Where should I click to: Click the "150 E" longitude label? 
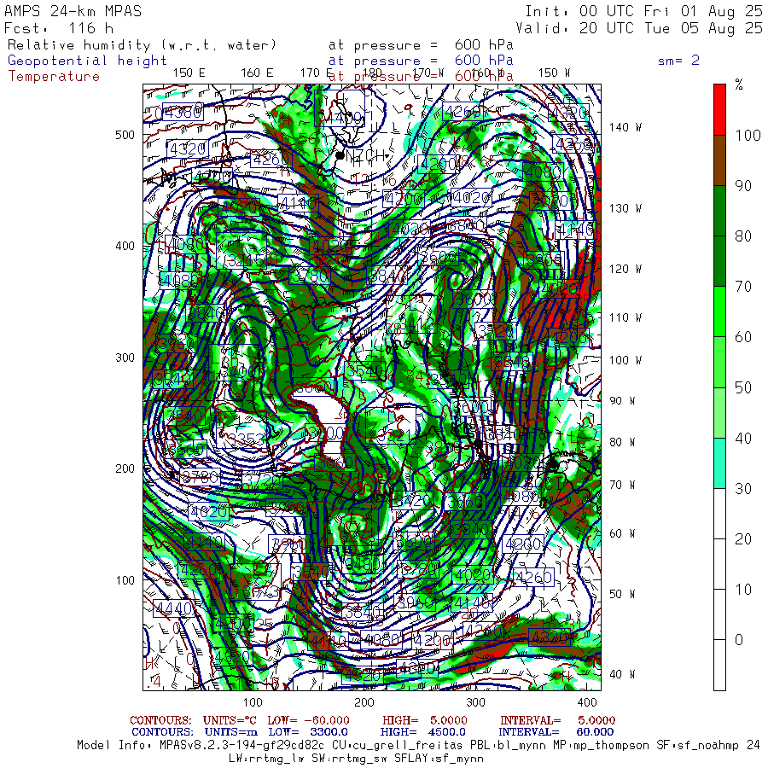click(x=189, y=73)
